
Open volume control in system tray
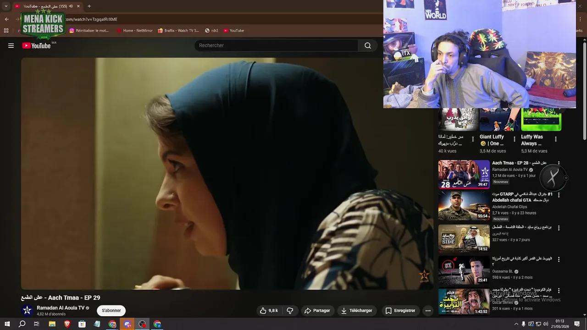(546, 324)
